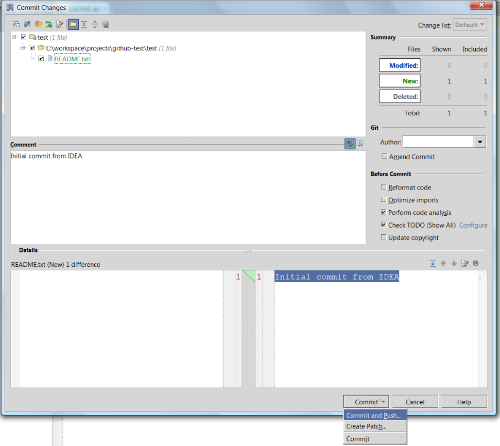Open the commit message history icon

tap(360, 144)
